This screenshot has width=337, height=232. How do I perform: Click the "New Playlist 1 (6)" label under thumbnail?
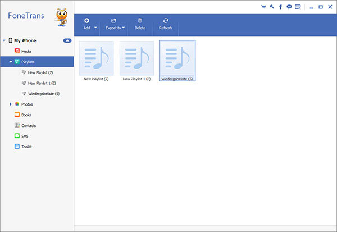[x=136, y=79]
